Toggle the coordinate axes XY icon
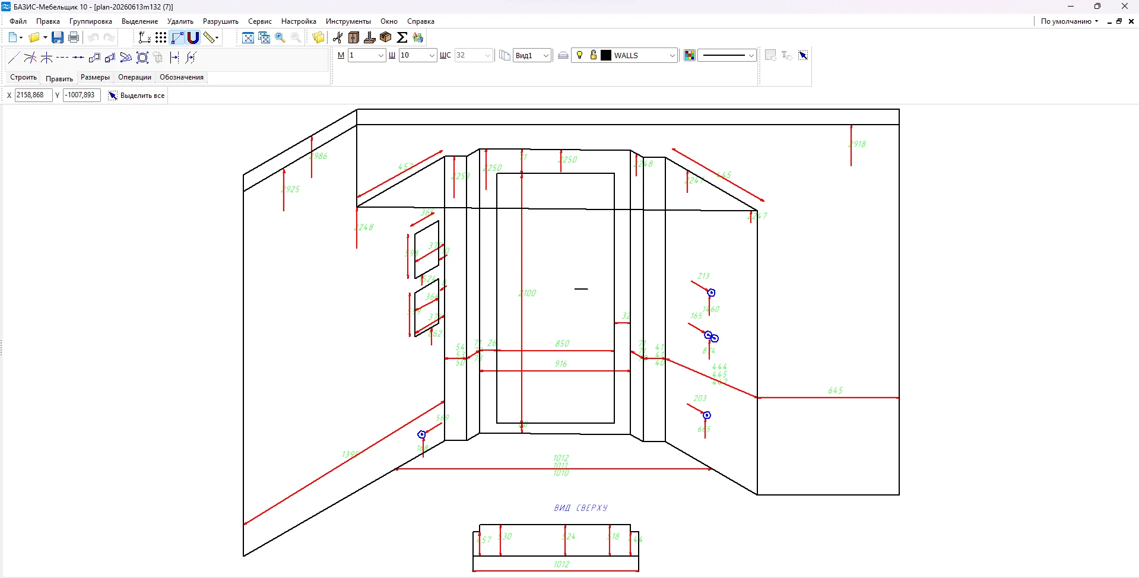 pos(144,37)
